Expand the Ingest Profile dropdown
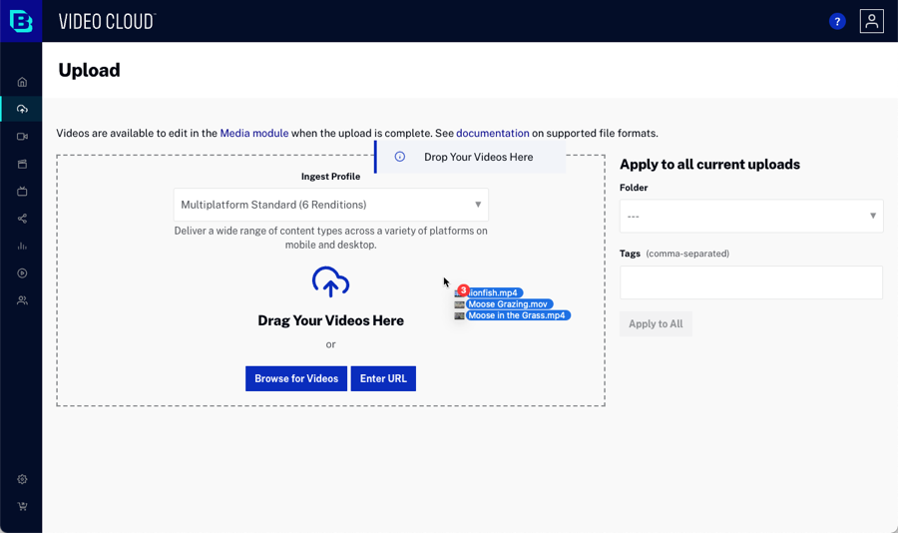Viewport: 898px width, 533px height. [330, 205]
